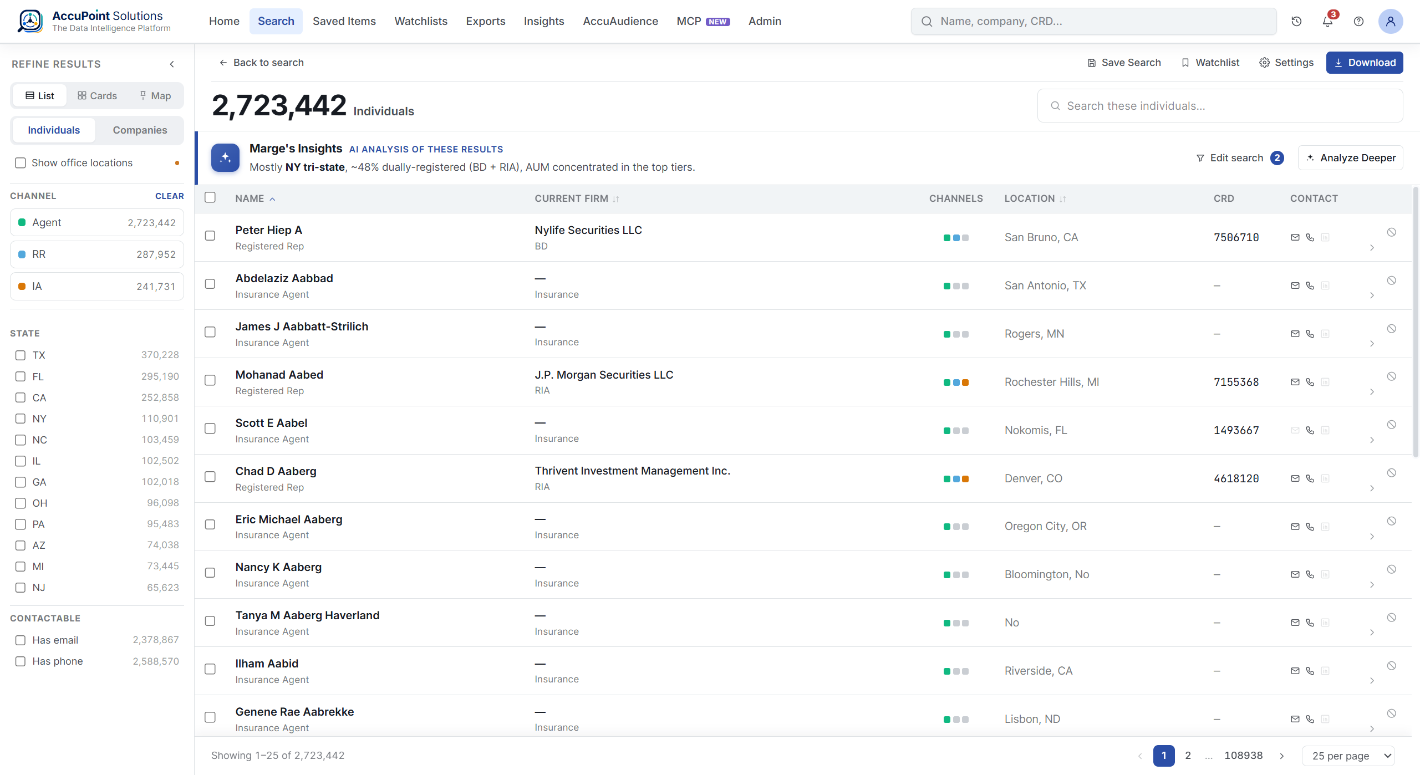This screenshot has height=775, width=1420.
Task: Switch to the Companies tab
Action: tap(140, 130)
